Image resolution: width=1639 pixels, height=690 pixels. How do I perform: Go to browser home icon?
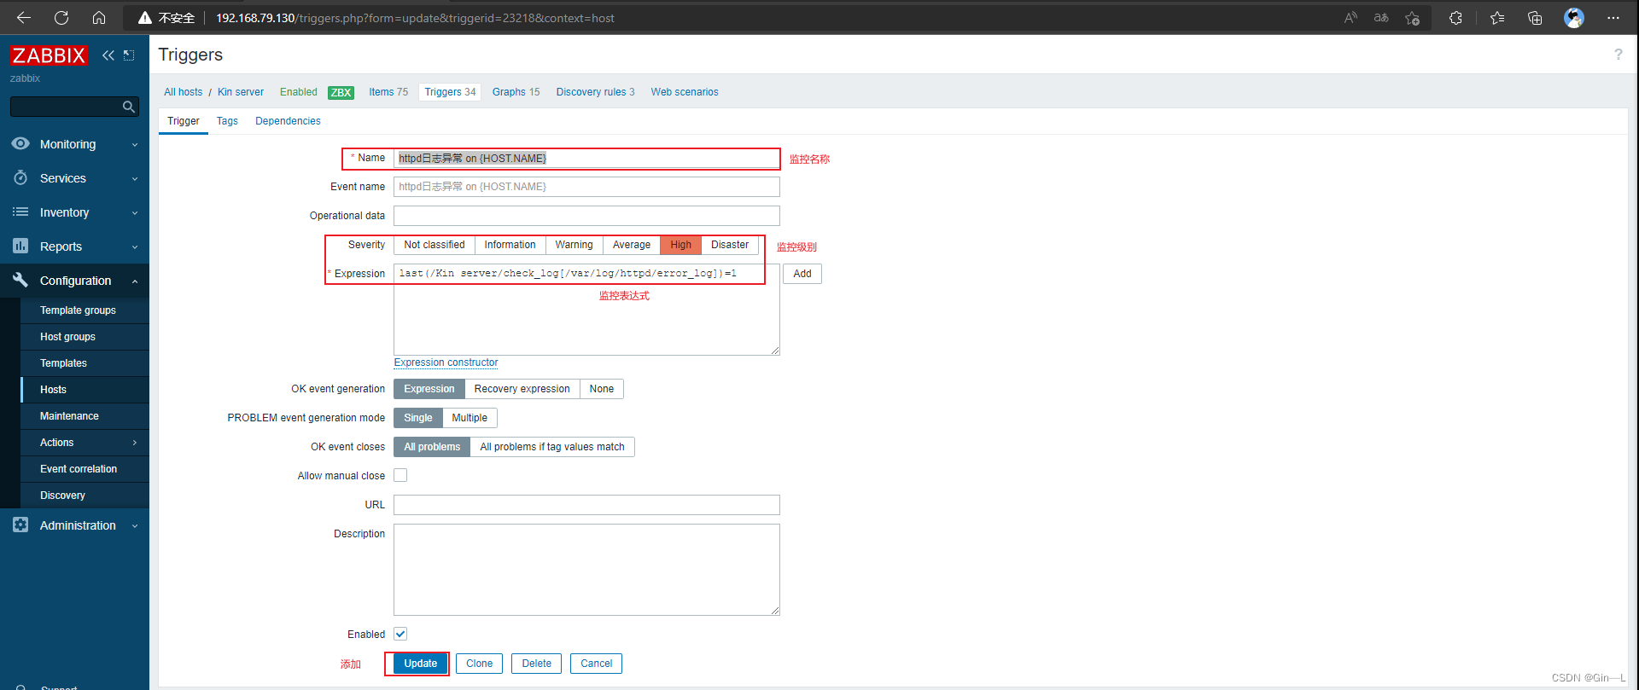(99, 18)
